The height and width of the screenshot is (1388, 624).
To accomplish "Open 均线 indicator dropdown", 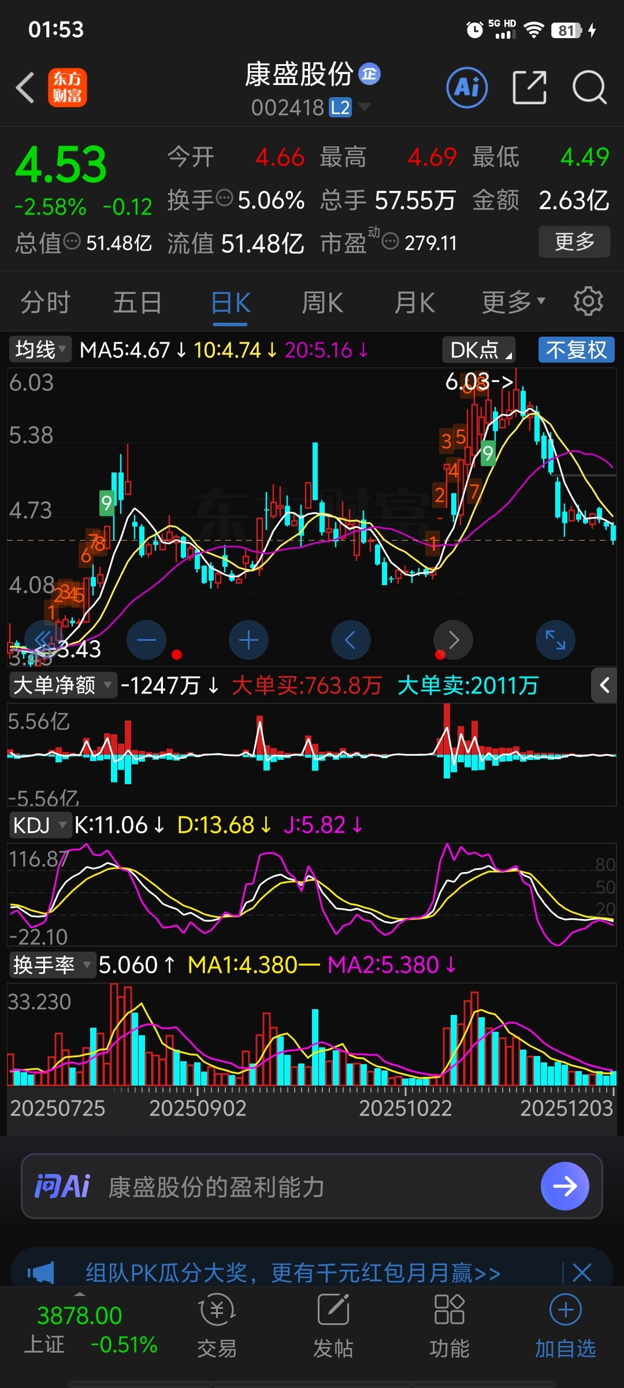I will 40,350.
